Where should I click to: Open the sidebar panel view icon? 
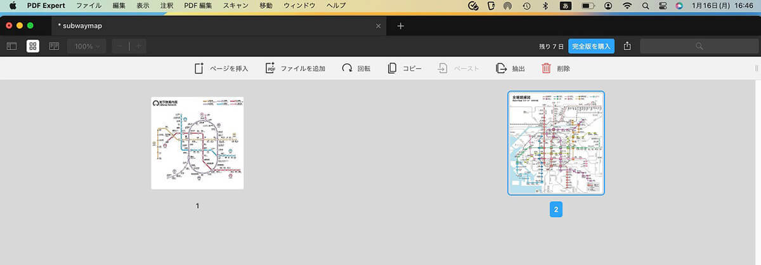click(11, 46)
